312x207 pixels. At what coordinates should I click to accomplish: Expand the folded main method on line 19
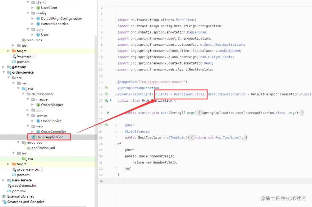click(116, 113)
